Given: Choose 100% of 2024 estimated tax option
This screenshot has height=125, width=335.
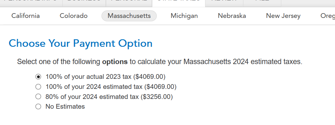Looking at the screenshot, I should 38,87.
